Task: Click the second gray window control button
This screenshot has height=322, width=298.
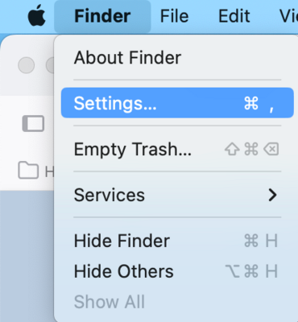Action: (x=50, y=65)
